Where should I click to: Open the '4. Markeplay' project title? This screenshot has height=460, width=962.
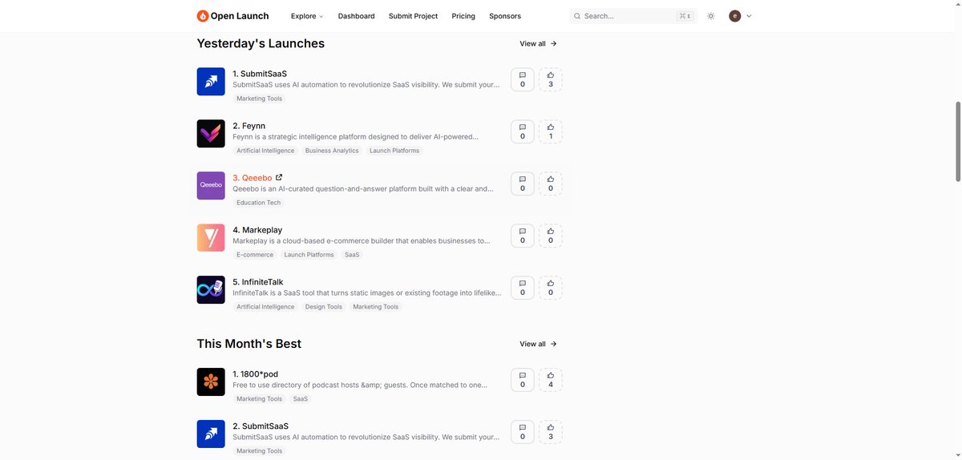[x=257, y=230]
